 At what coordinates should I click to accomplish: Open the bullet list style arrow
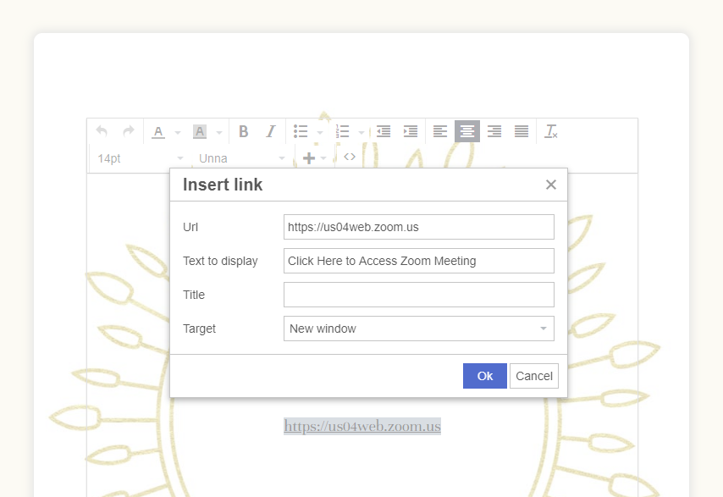pos(320,132)
